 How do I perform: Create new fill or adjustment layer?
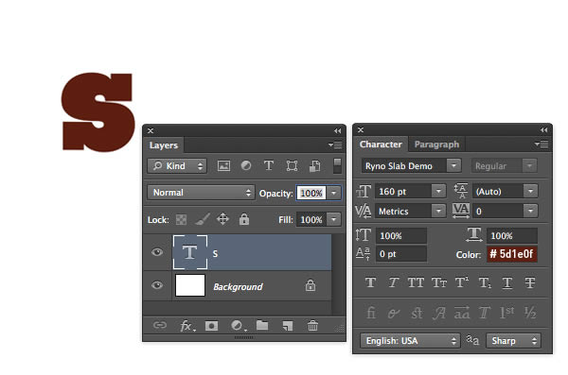[x=239, y=326]
